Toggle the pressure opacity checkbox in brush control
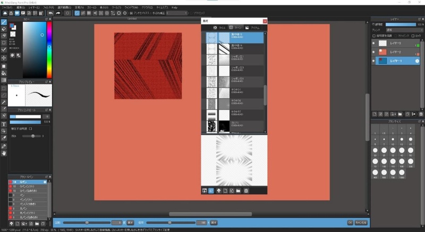425x232 pixels. click(x=30, y=129)
